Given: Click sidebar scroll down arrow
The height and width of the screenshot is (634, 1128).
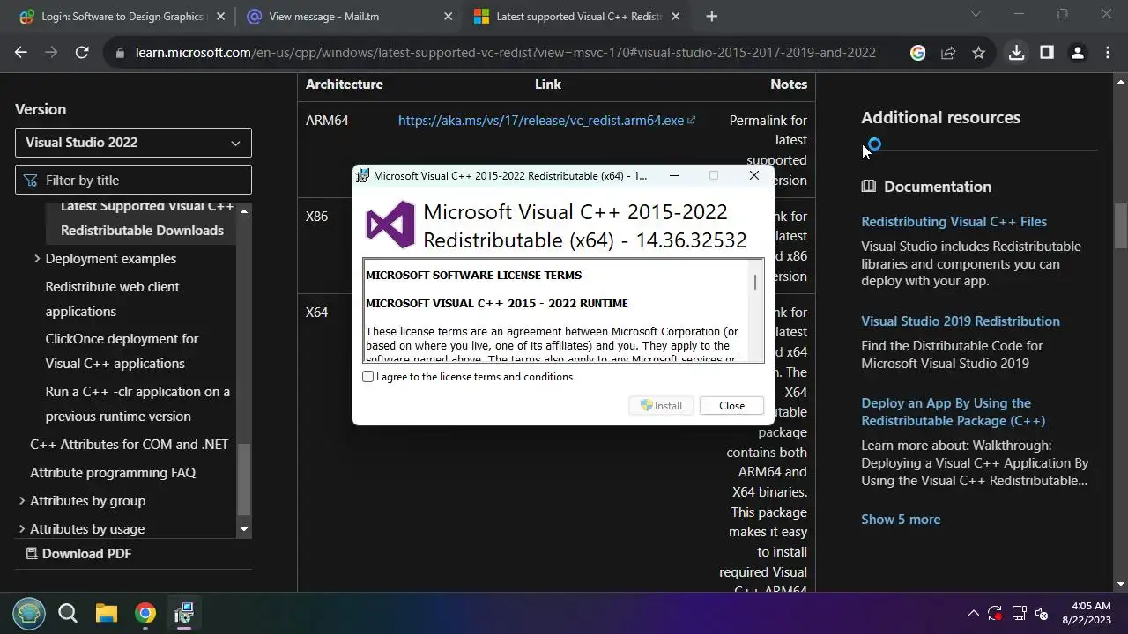Looking at the screenshot, I should pos(244,530).
